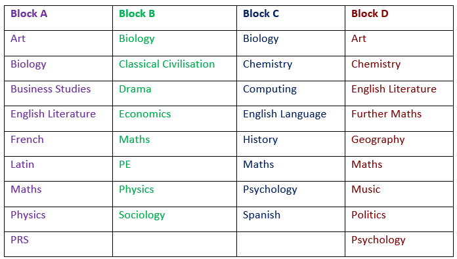Click Further Maths in Block D
The image size is (457, 259).
386,114
